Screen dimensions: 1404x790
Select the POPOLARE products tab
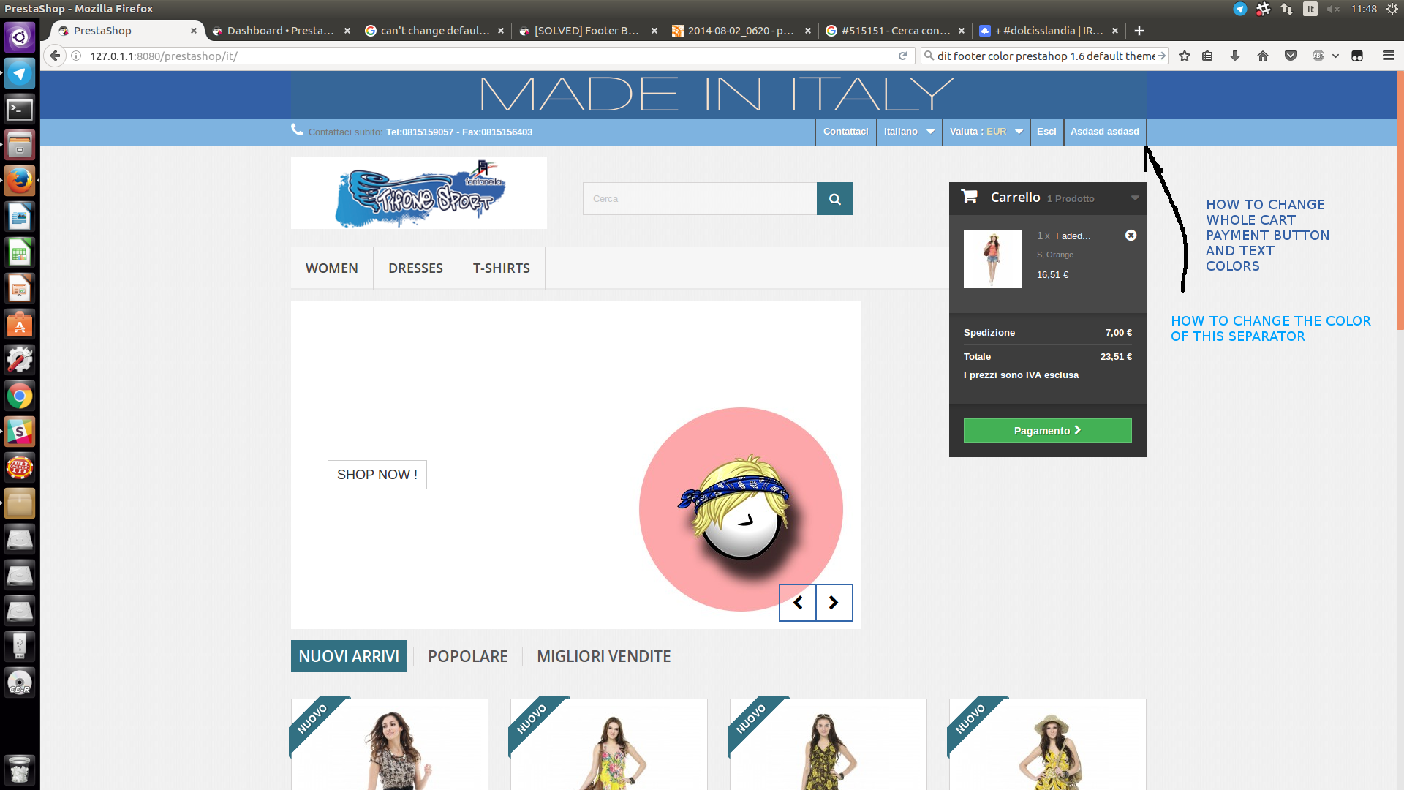coord(467,656)
